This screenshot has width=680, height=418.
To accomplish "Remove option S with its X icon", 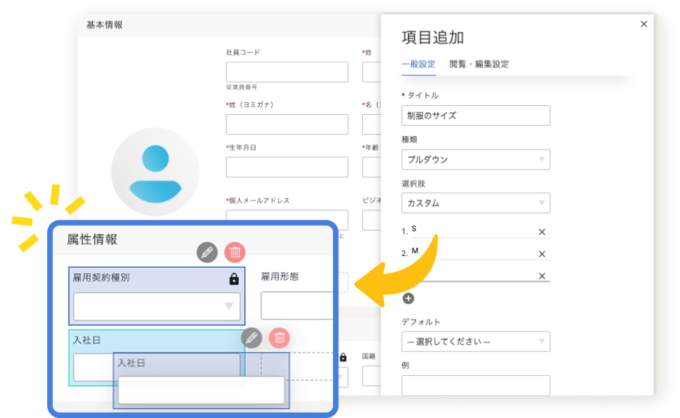I will [542, 232].
